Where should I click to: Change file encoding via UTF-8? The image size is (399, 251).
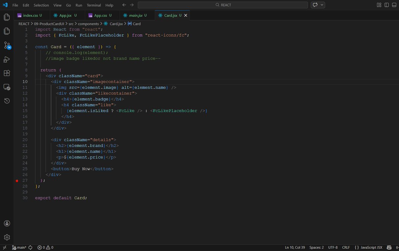(x=333, y=247)
